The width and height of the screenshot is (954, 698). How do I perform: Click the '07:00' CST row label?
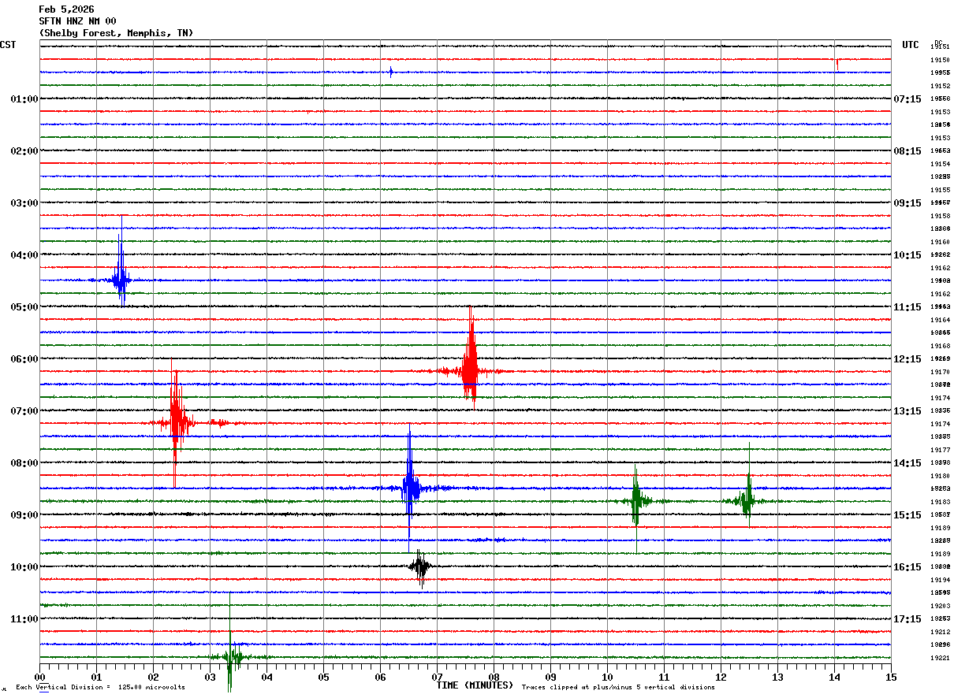(x=24, y=411)
